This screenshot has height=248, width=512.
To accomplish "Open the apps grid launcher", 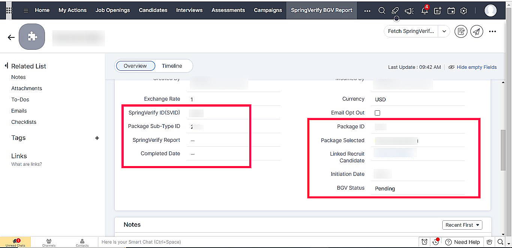I will coord(9,10).
